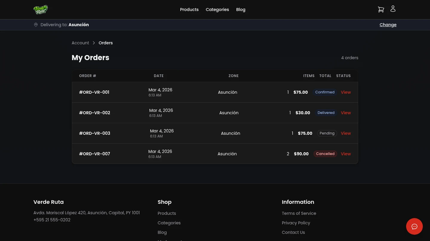
Task: Click the Verde Ruta logo
Action: (41, 9)
